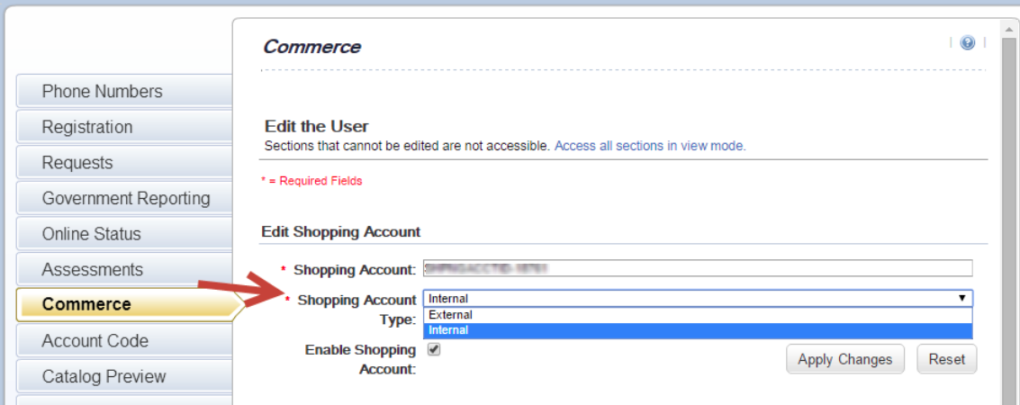Viewport: 1020px width, 405px height.
Task: Uncheck the Enable Shopping Account checkbox
Action: tap(434, 350)
